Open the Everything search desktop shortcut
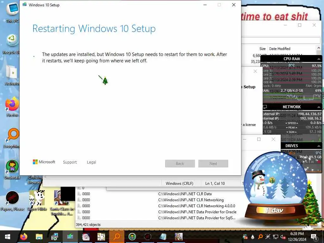This screenshot has width=324, height=243. (12, 138)
